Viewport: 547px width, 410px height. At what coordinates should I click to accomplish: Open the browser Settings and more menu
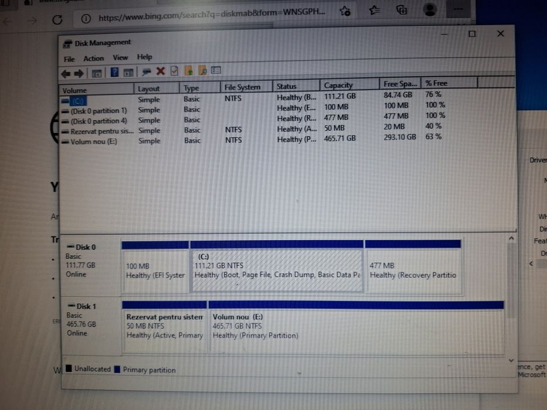(x=458, y=9)
